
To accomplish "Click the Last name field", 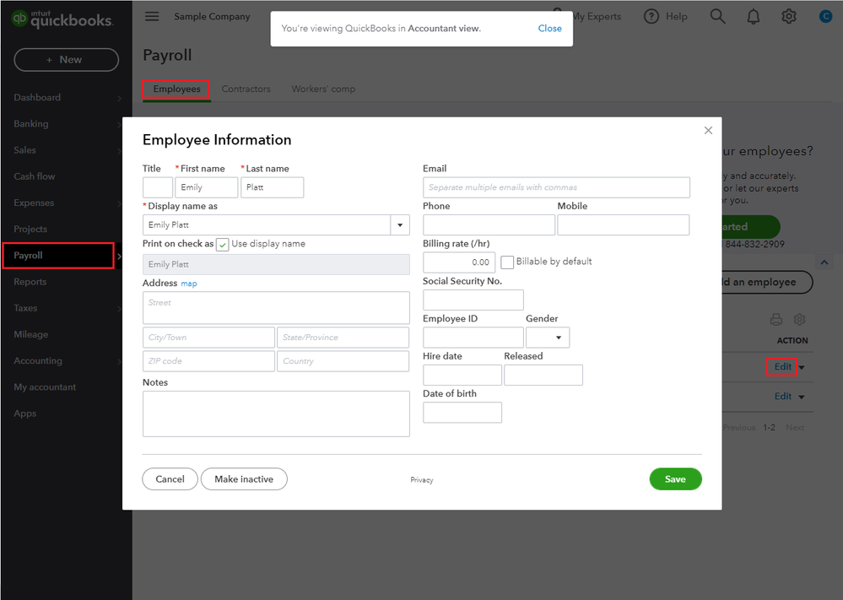I will (x=272, y=187).
